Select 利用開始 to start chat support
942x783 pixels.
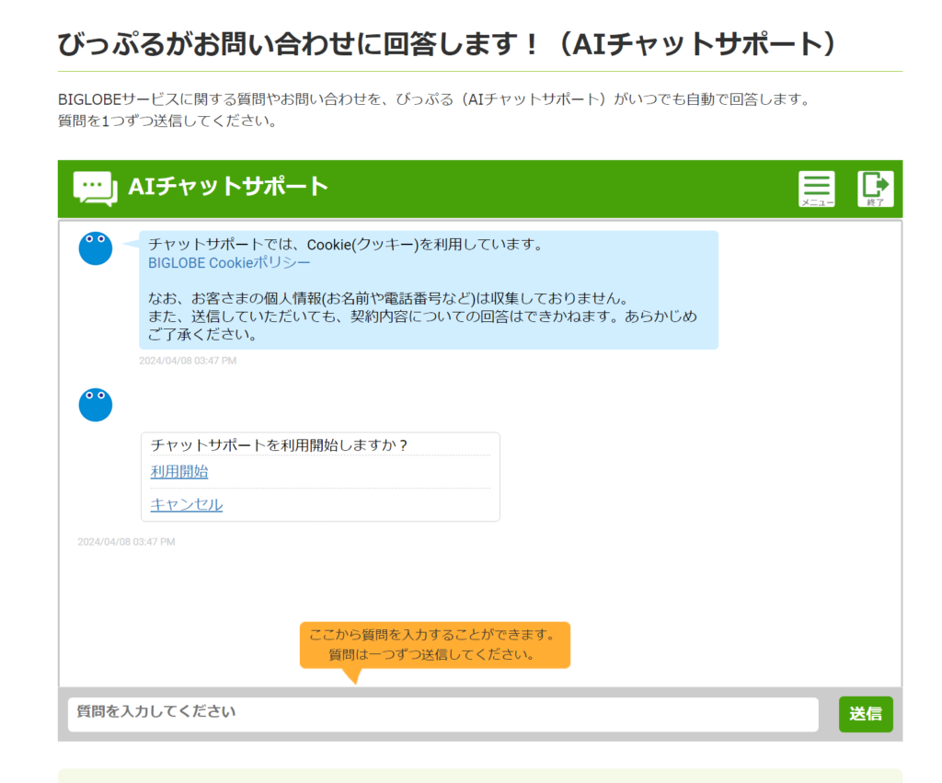179,472
